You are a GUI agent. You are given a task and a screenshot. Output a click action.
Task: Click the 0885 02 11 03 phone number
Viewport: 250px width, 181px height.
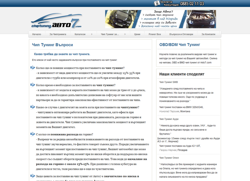click(192, 3)
